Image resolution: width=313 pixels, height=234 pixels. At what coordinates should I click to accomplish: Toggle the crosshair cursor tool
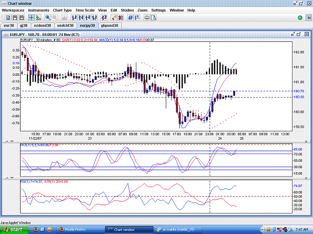(31, 18)
